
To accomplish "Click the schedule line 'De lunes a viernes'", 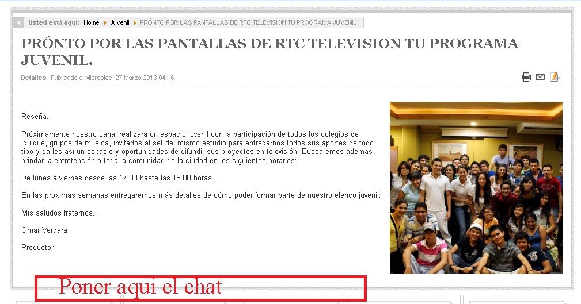I will (x=117, y=178).
